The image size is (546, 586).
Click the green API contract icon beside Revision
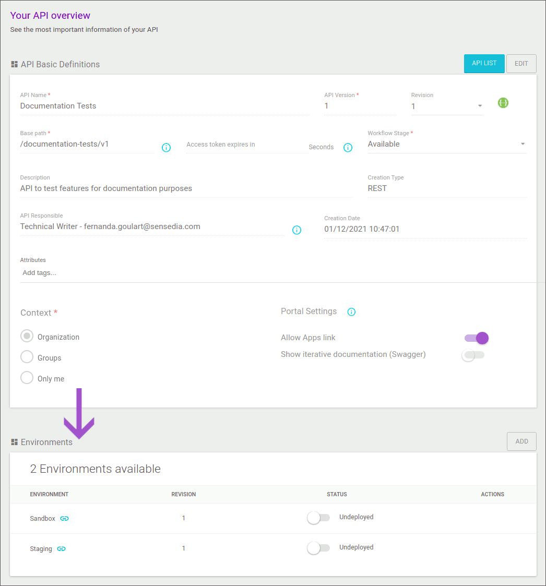(503, 103)
